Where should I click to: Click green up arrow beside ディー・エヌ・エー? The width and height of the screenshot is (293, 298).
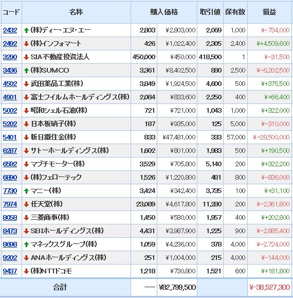tap(26, 30)
